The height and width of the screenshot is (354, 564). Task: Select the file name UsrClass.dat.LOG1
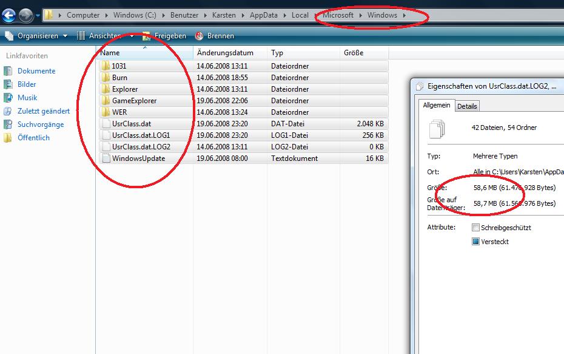pos(141,135)
